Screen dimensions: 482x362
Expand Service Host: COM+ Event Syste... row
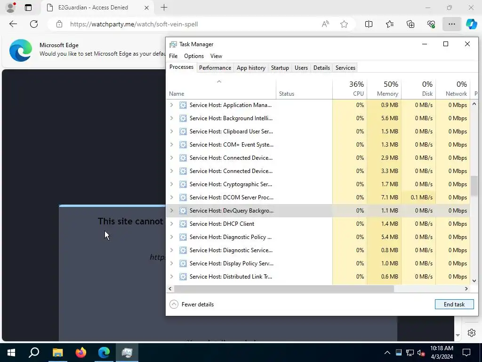pos(171,145)
